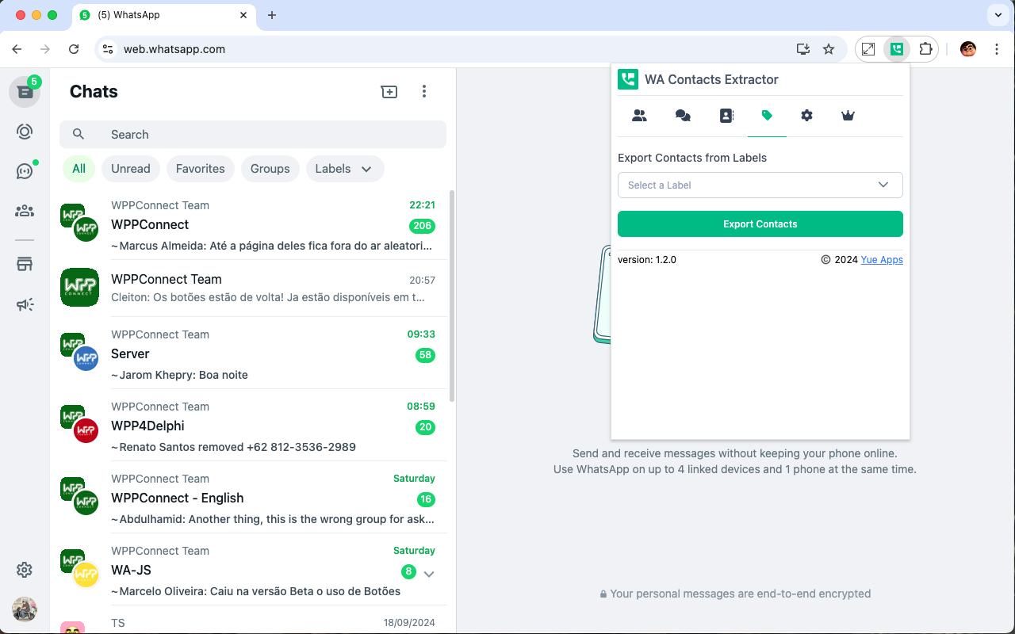This screenshot has width=1015, height=634.
Task: Click the Export Contacts button
Action: click(x=760, y=223)
